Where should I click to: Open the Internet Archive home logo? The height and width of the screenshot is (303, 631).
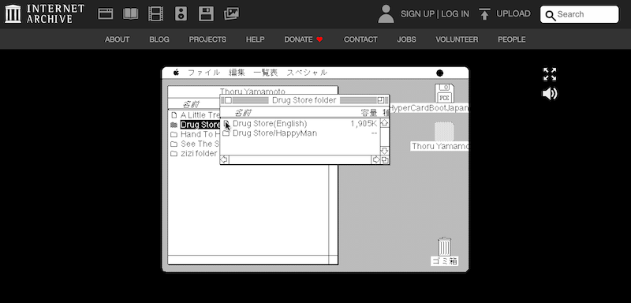coord(44,13)
